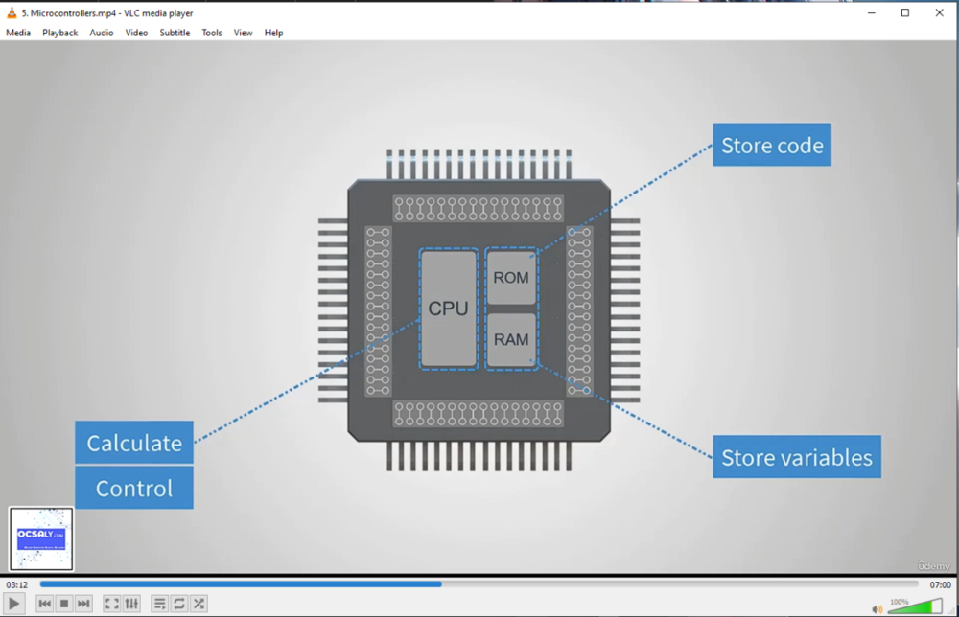Viewport: 959px width, 617px height.
Task: Toggle random shuffle playback
Action: 199,604
